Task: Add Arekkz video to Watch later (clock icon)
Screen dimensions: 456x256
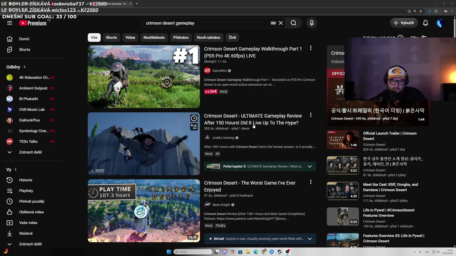Action: (x=194, y=118)
